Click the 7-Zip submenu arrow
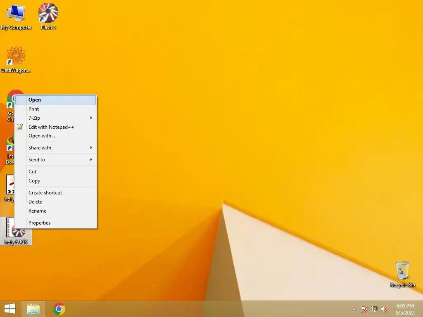 point(91,118)
